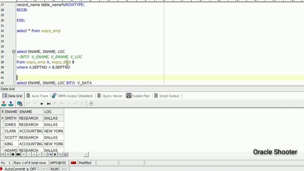This screenshot has width=304, height=171.
Task: Click 'xxqcs_emp' in the line 32 query
Action: click(51, 31)
